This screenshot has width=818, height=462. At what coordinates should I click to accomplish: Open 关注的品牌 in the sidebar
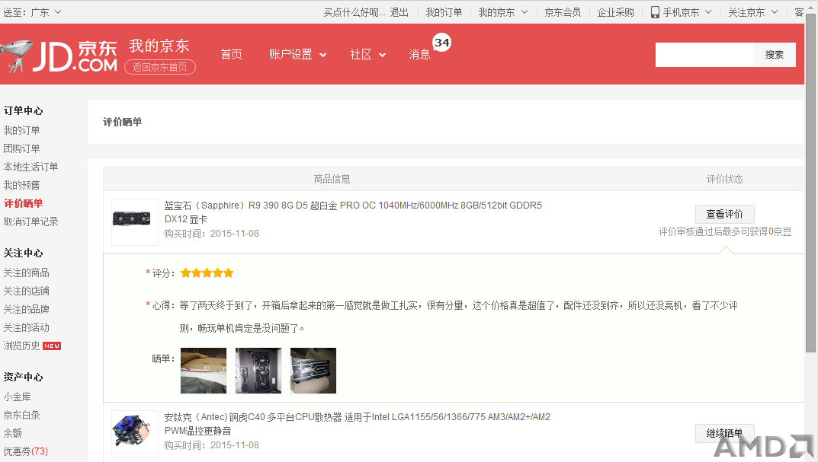tap(26, 309)
